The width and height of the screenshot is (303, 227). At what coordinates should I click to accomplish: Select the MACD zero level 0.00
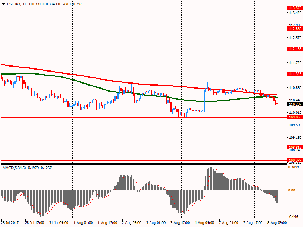pos(292,190)
